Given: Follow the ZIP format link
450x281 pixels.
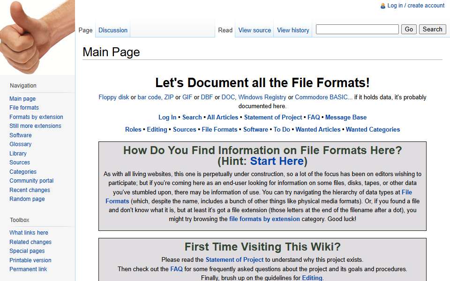Looking at the screenshot, I should (169, 97).
